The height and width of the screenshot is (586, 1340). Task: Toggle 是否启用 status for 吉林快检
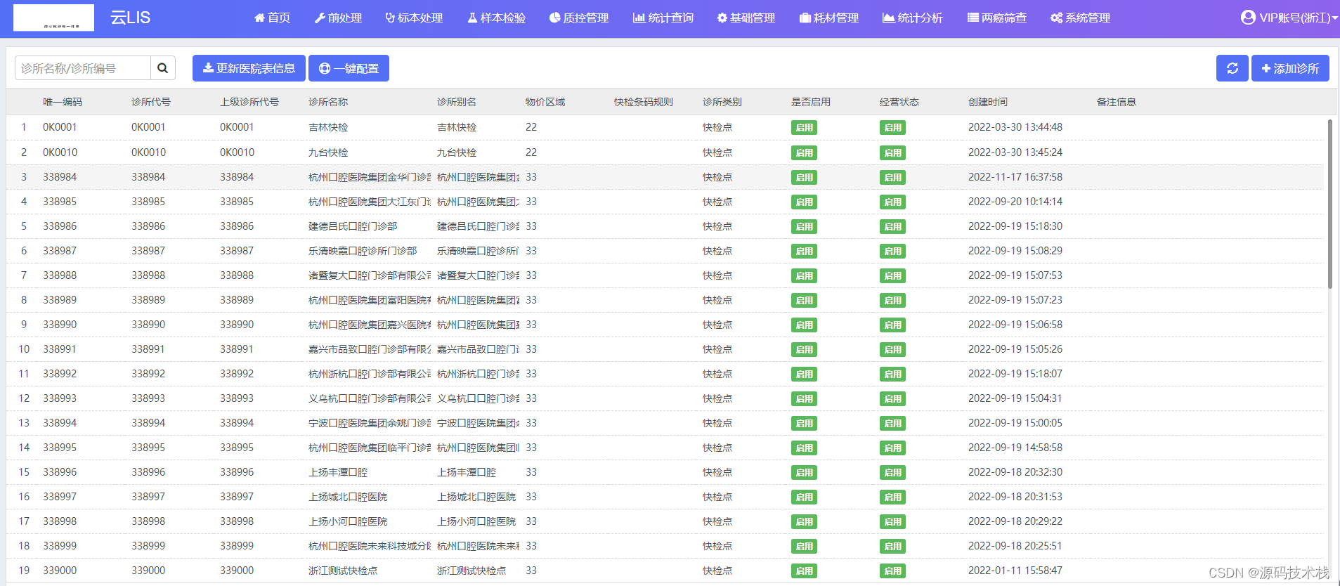tap(804, 128)
